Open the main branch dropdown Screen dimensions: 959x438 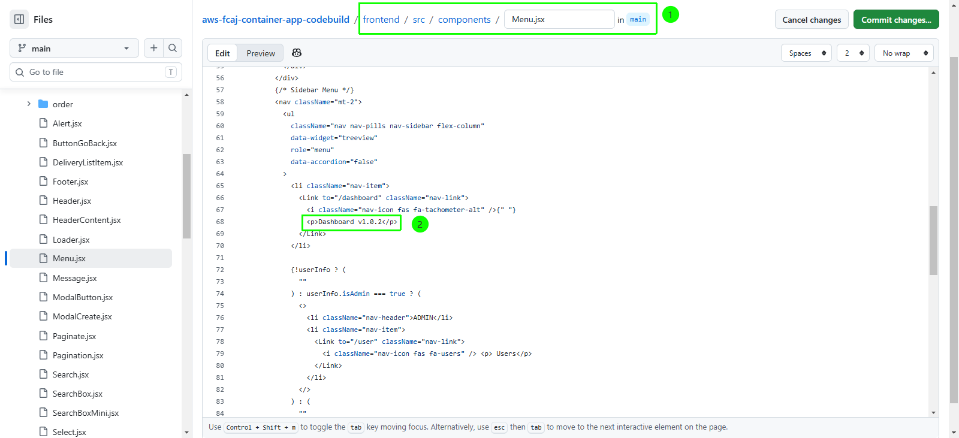[74, 48]
